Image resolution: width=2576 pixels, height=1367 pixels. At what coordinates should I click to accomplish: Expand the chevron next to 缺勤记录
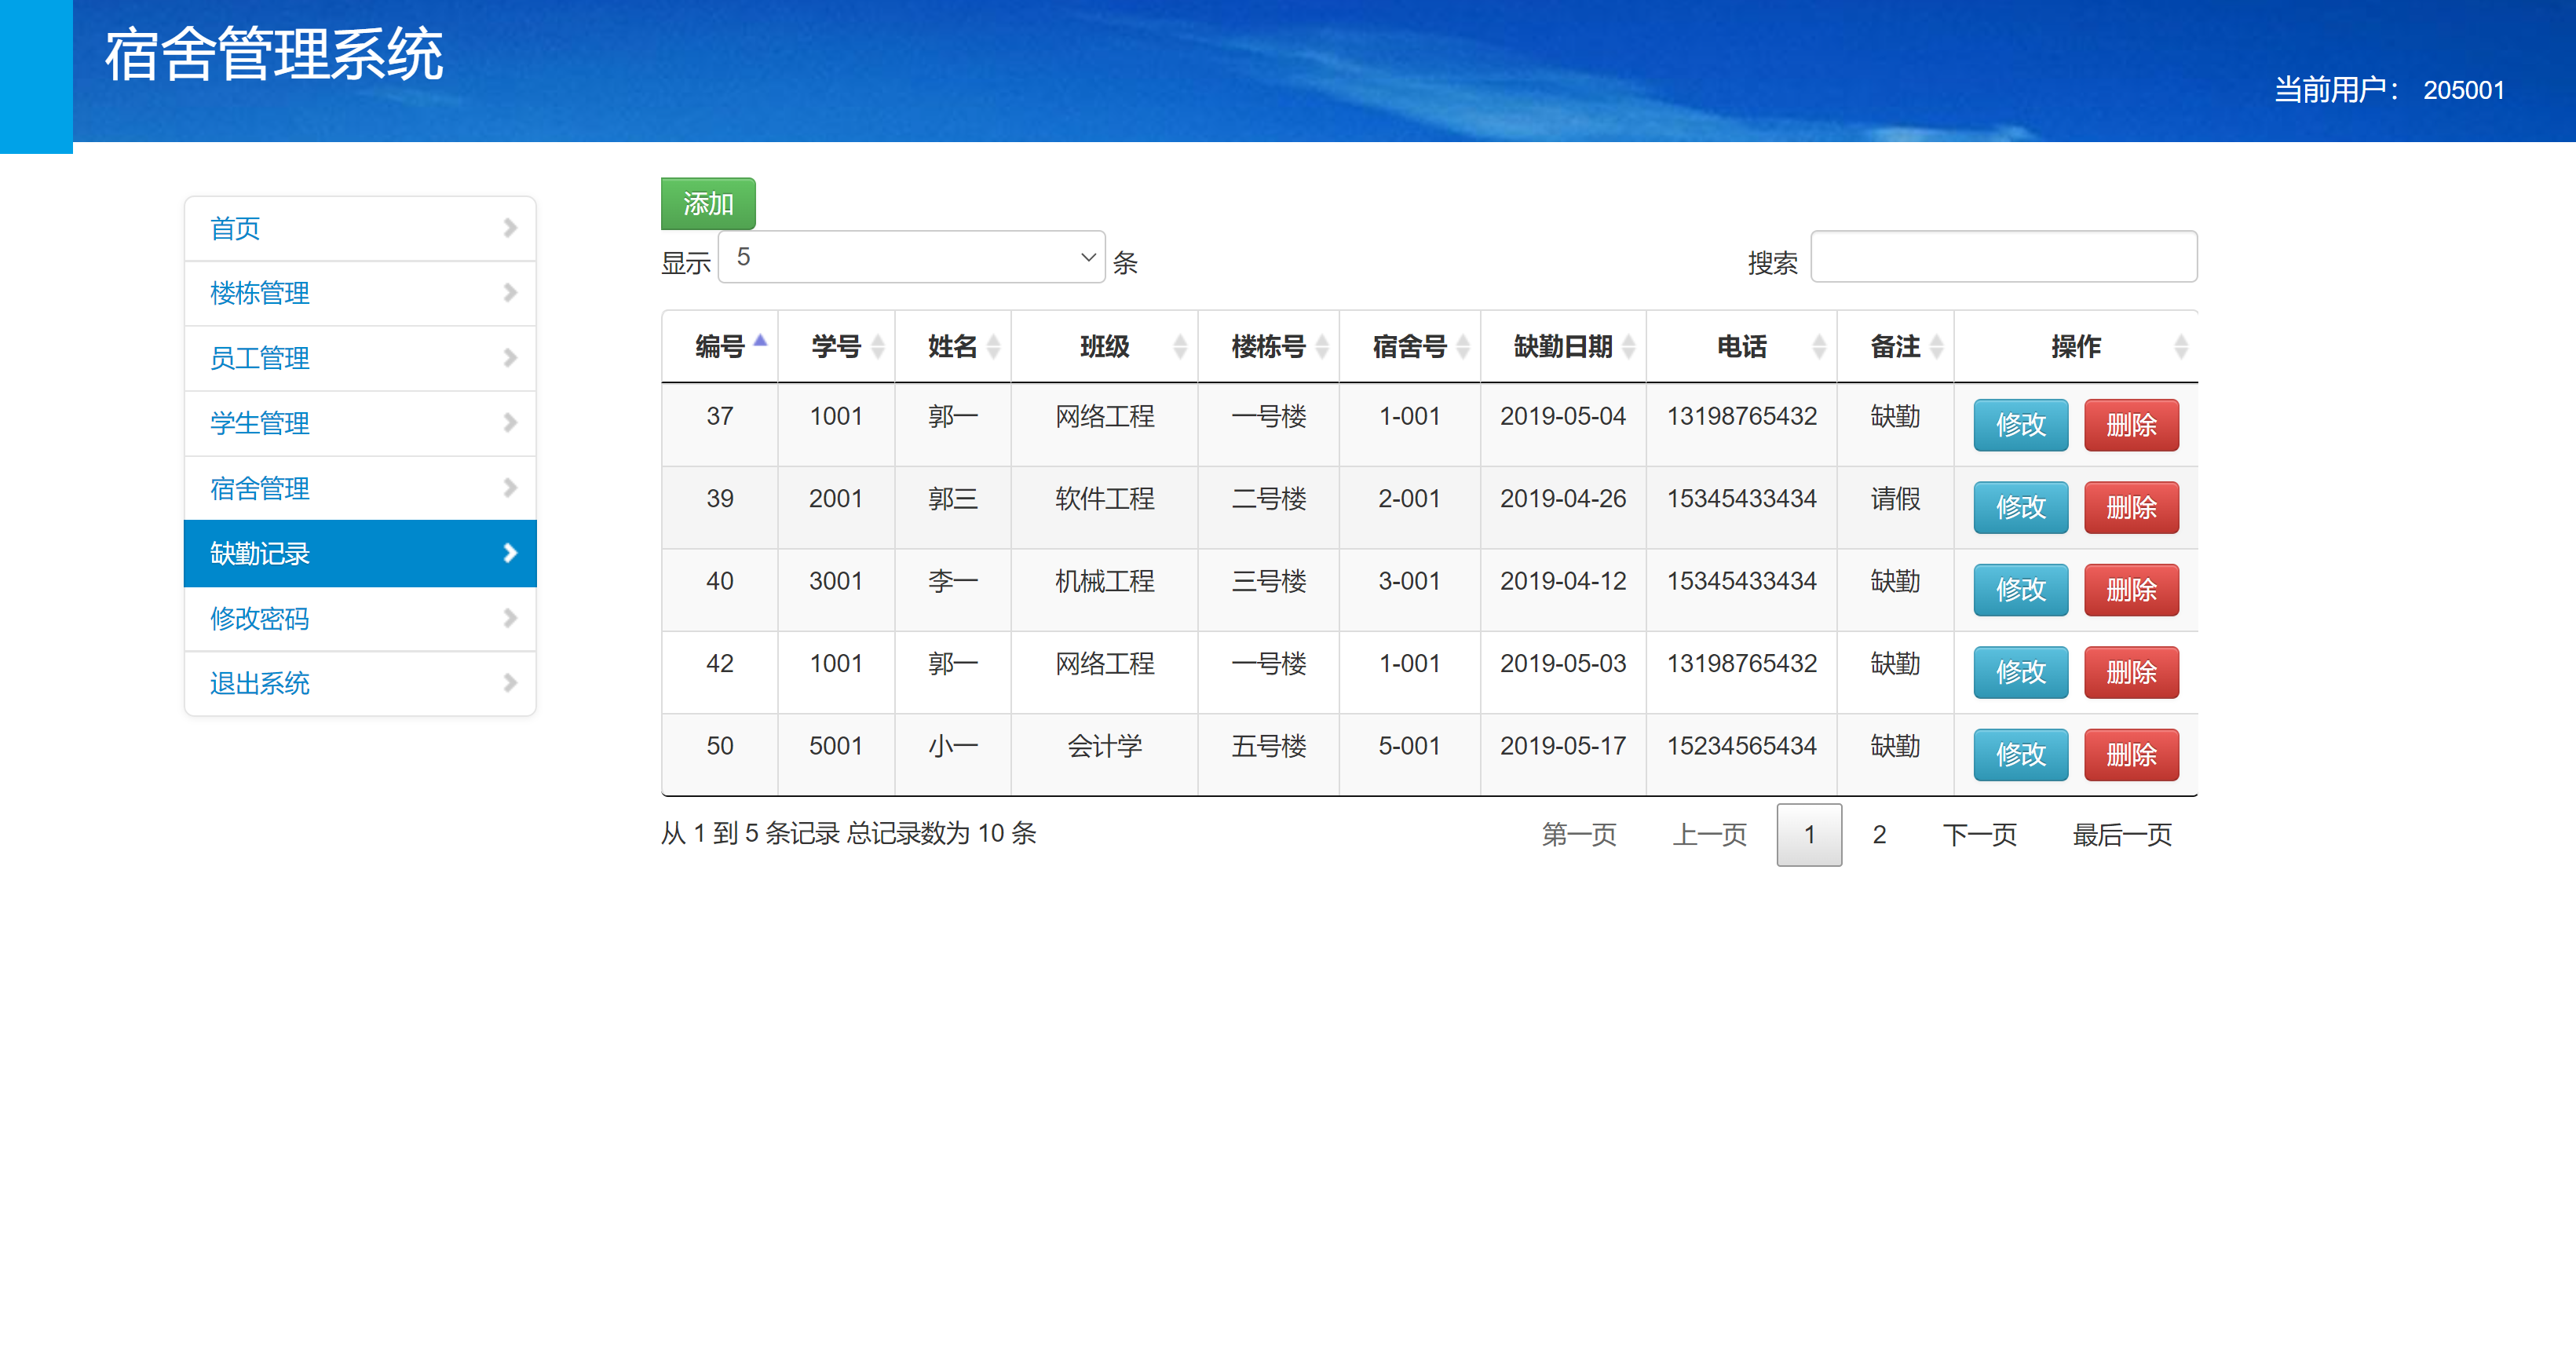(x=510, y=553)
